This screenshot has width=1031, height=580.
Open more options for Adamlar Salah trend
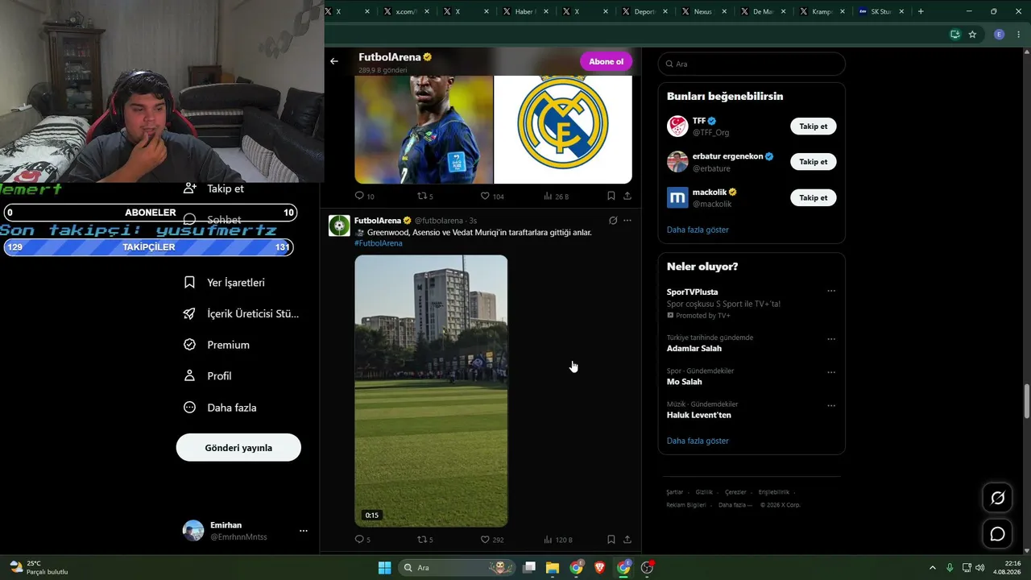[831, 339]
